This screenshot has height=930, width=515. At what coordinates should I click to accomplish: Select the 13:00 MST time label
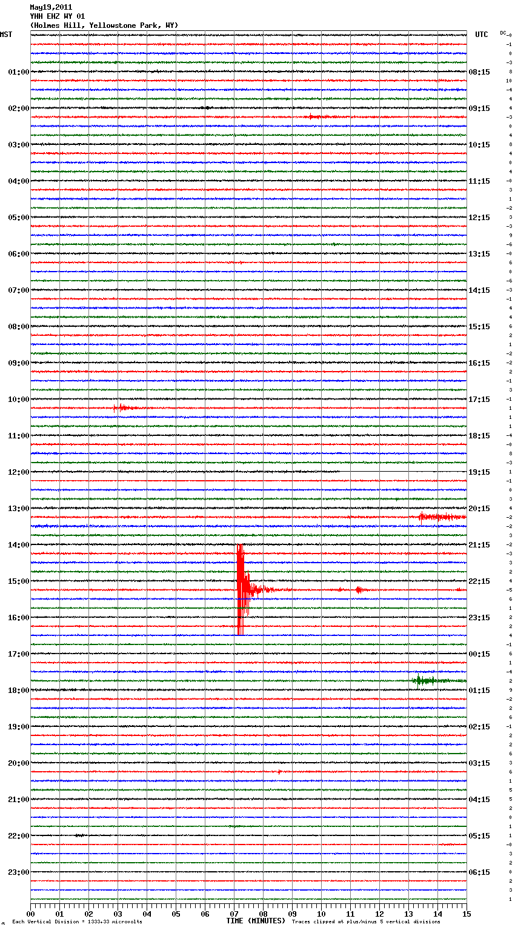pyautogui.click(x=19, y=509)
